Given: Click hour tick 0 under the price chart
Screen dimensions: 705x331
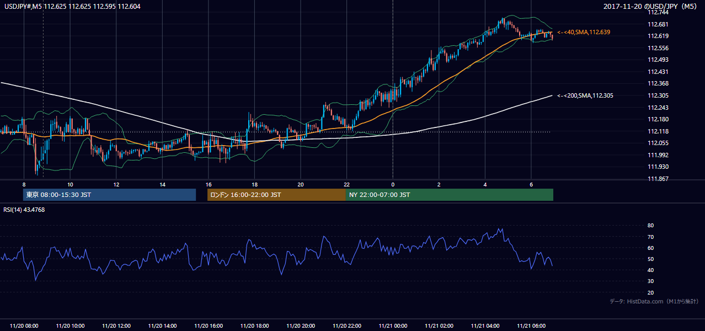Looking at the screenshot, I should point(393,184).
